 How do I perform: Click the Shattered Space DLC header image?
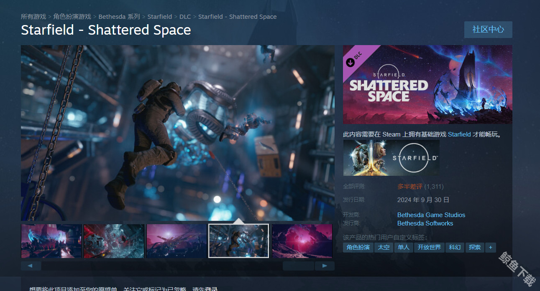point(427,84)
